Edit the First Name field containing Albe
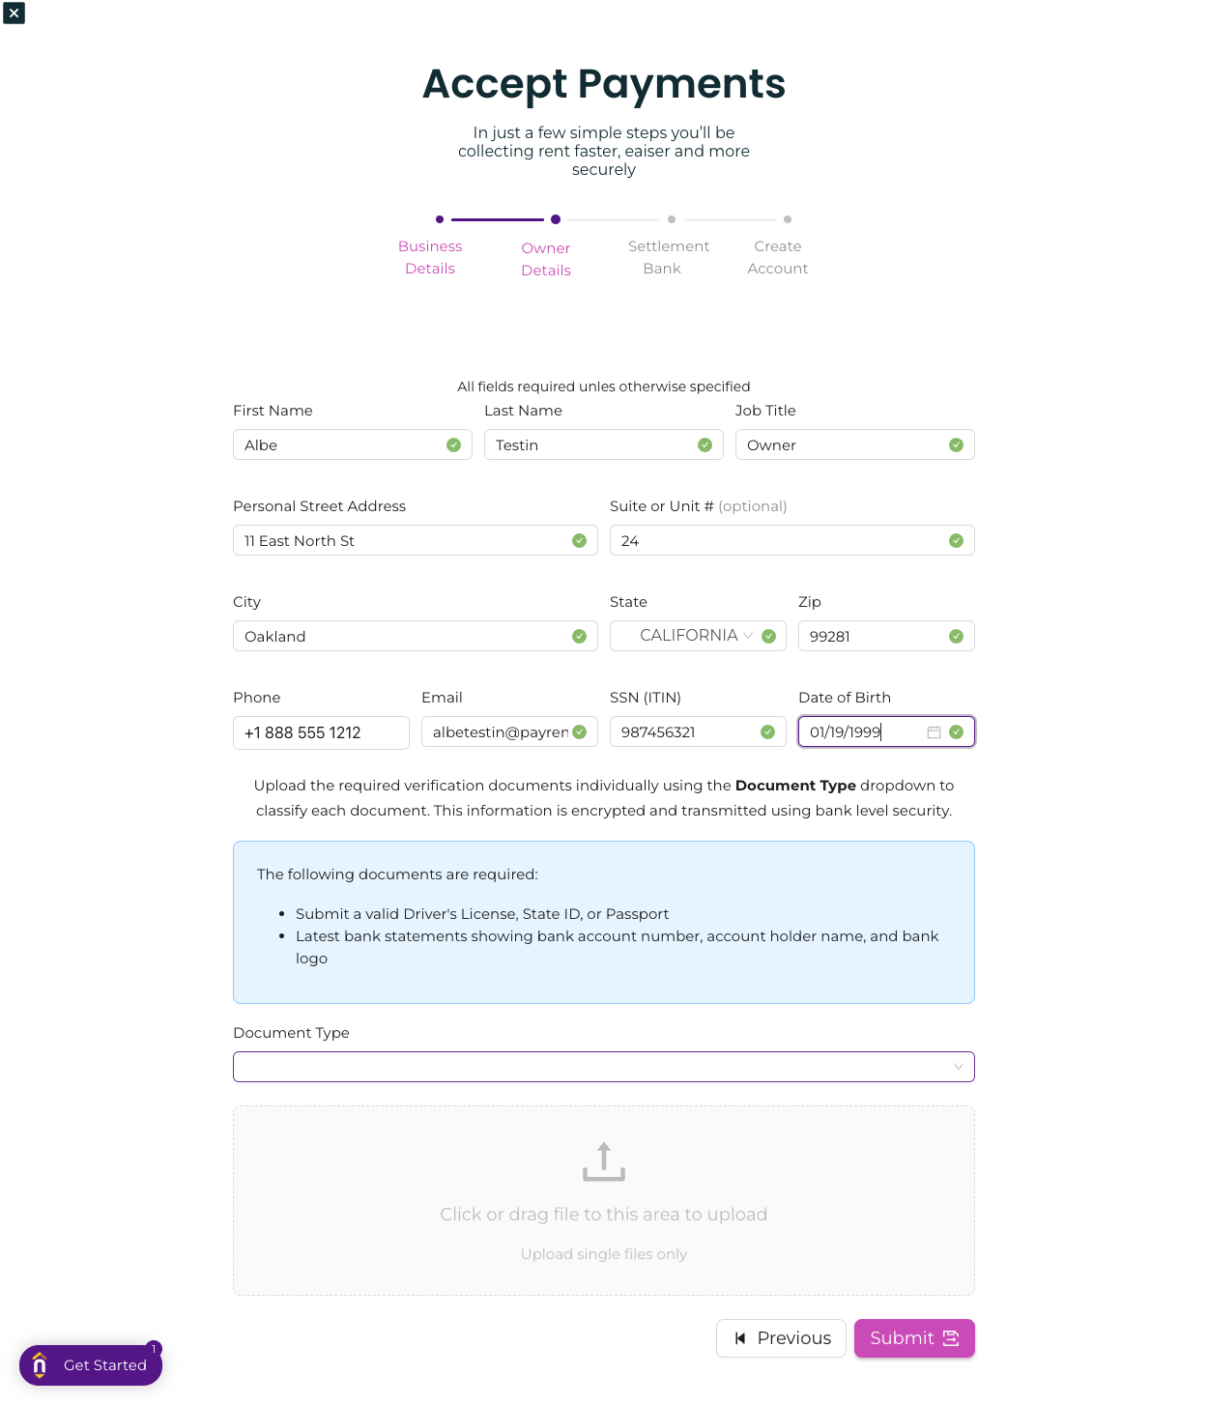Screen dimensions: 1208x1405 (353, 444)
